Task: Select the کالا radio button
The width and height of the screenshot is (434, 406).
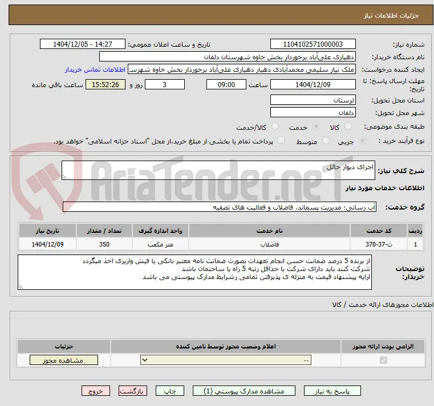Action: click(348, 126)
